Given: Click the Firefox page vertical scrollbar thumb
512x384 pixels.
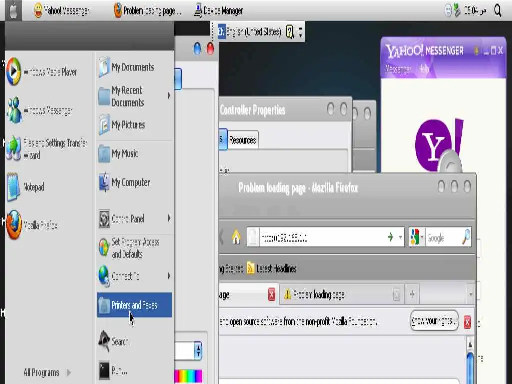Looking at the screenshot, I should click(x=470, y=366).
